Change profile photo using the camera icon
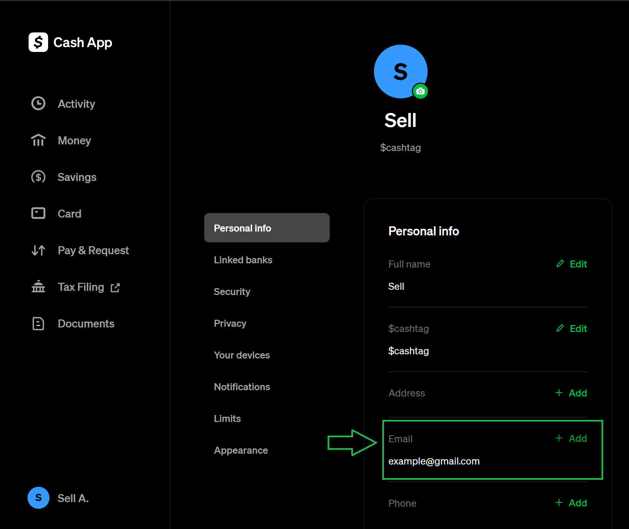This screenshot has width=629, height=529. click(420, 91)
